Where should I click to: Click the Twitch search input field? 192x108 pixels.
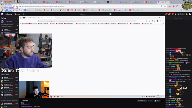pos(94,14)
